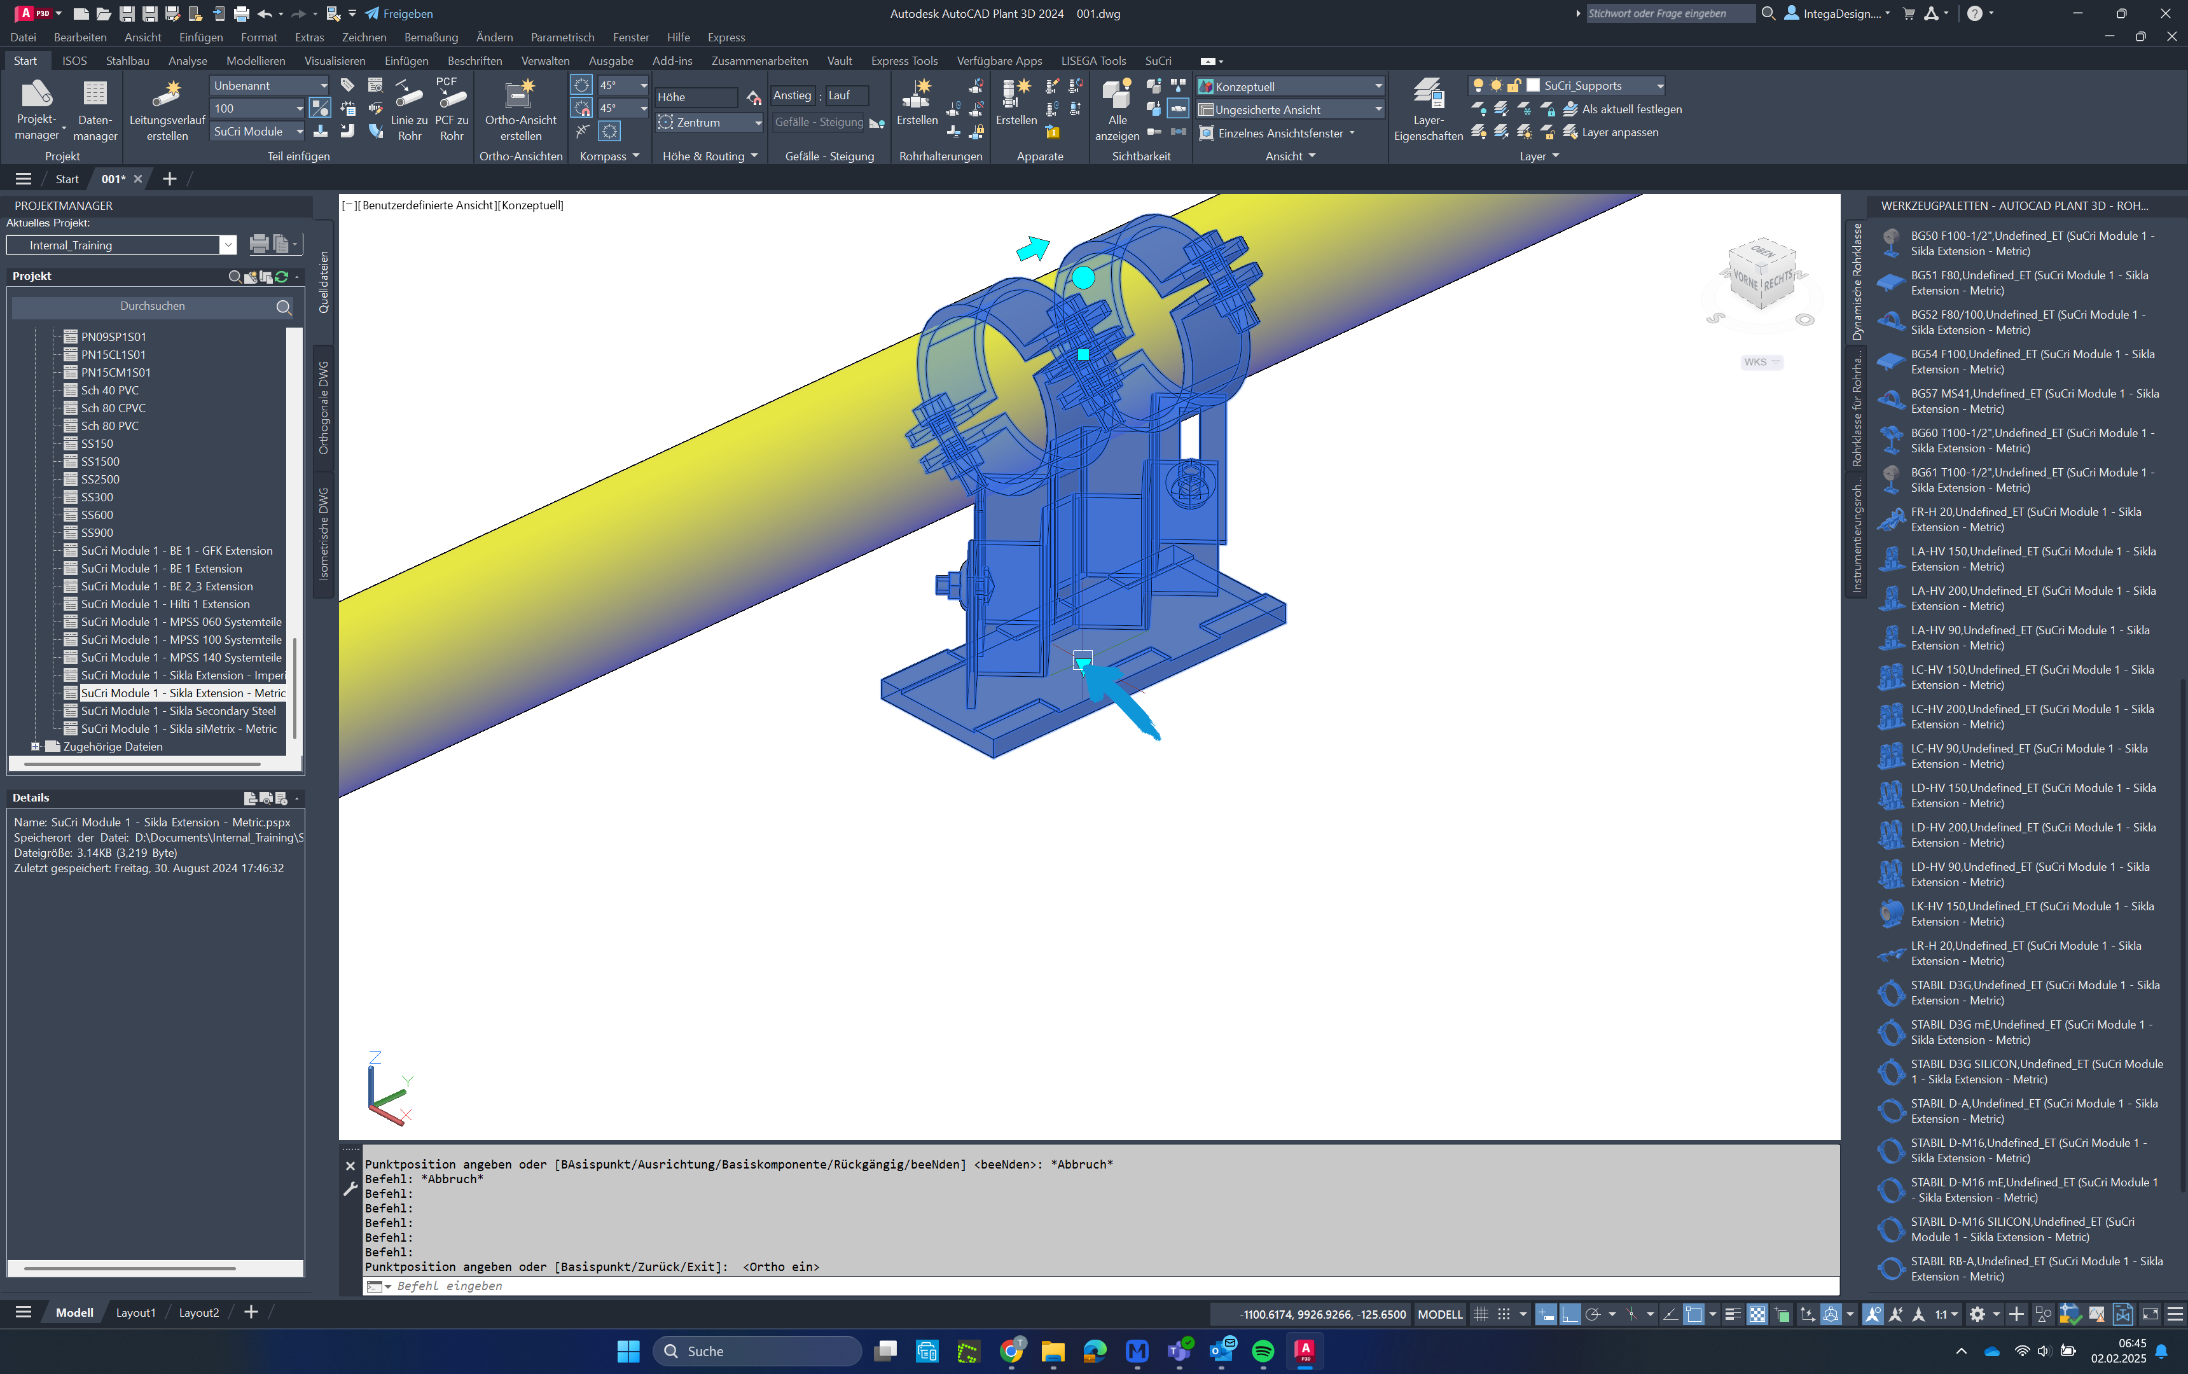The width and height of the screenshot is (2188, 1374).
Task: Open the Ungesicherte Ansicht dropdown
Action: pos(1291,110)
